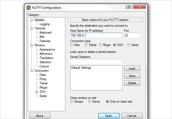Collapse the Terminal tree node
Screen dimensions: 172x119
pos(32,28)
